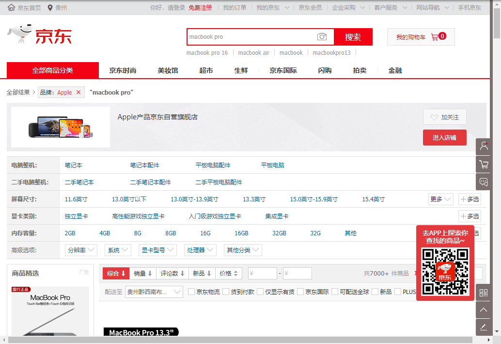The width and height of the screenshot is (501, 344).
Task: Click the maximum price input field
Action: click(x=297, y=273)
